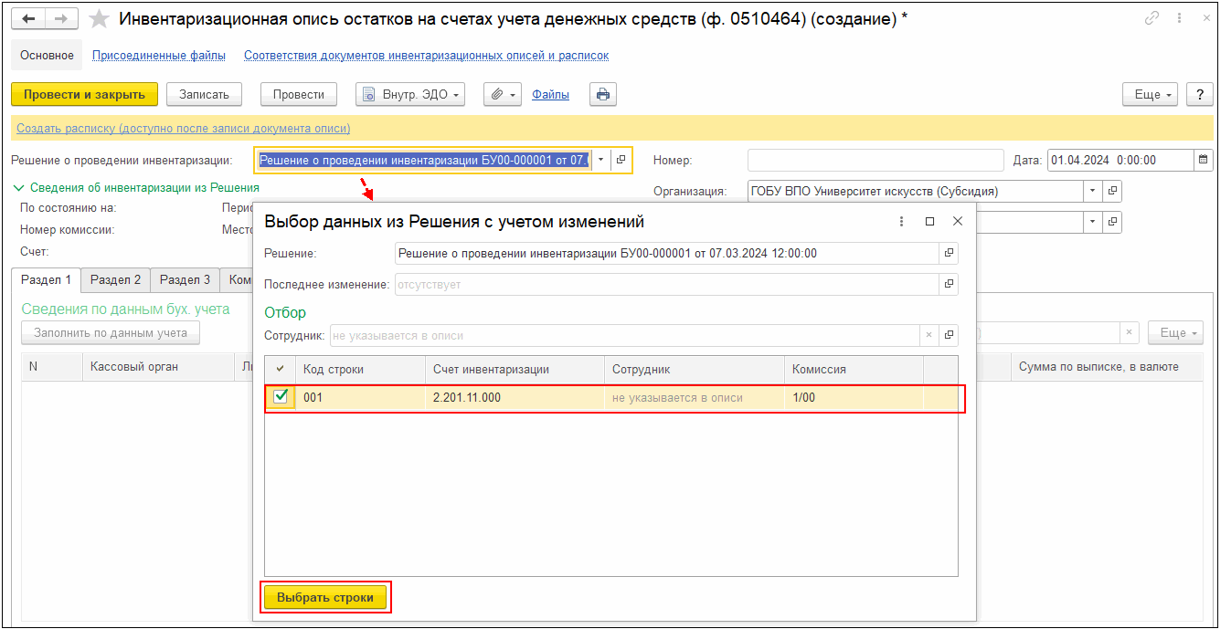Open Внутр. ЭДО dropdown menu
The height and width of the screenshot is (629, 1220).
click(410, 94)
